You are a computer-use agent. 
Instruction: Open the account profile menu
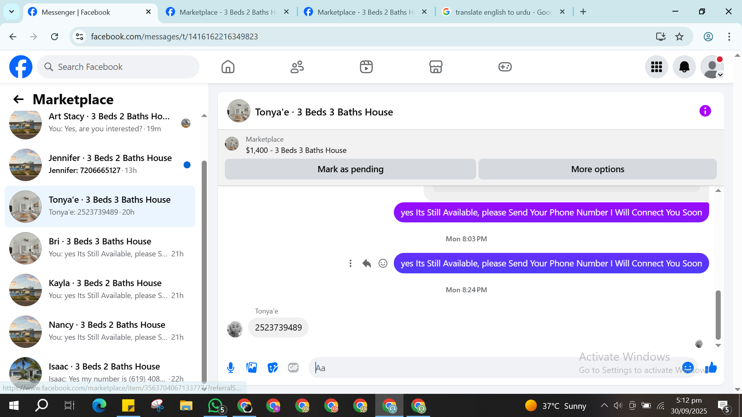coord(712,67)
